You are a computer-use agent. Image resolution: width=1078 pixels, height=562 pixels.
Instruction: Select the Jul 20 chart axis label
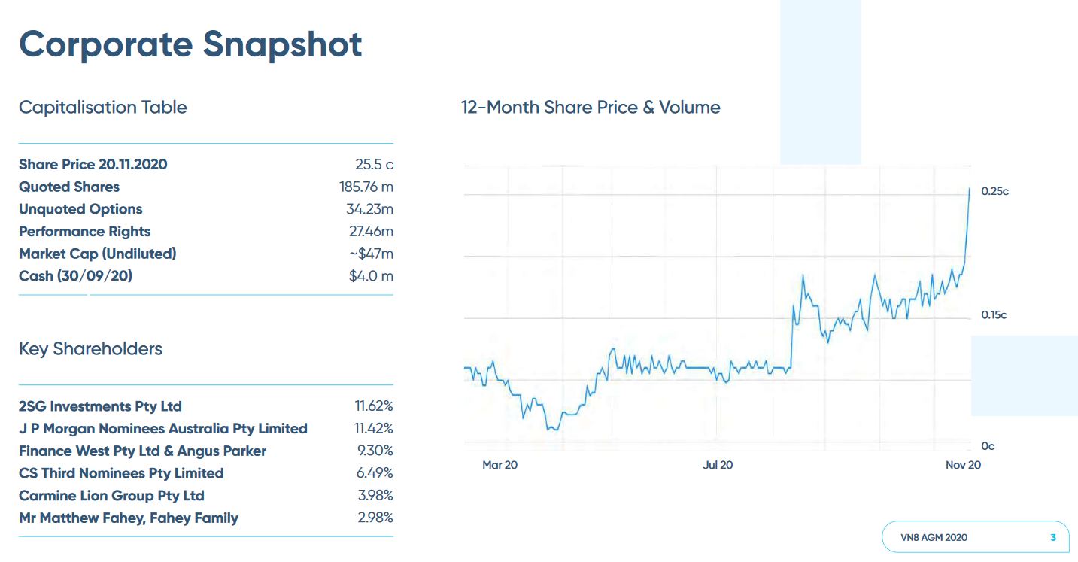click(718, 465)
